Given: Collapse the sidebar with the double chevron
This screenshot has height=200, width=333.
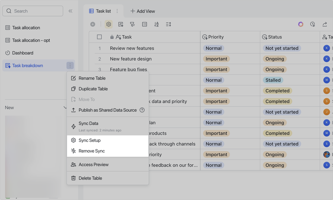Looking at the screenshot, I should pyautogui.click(x=70, y=11).
